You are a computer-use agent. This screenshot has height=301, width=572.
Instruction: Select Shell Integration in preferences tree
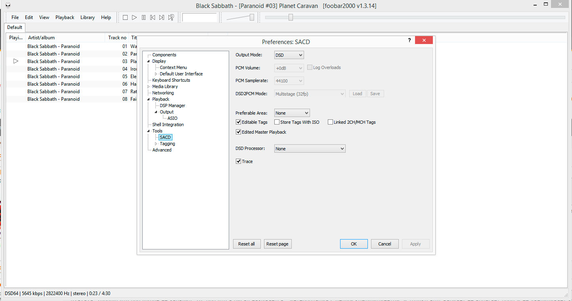pos(168,125)
